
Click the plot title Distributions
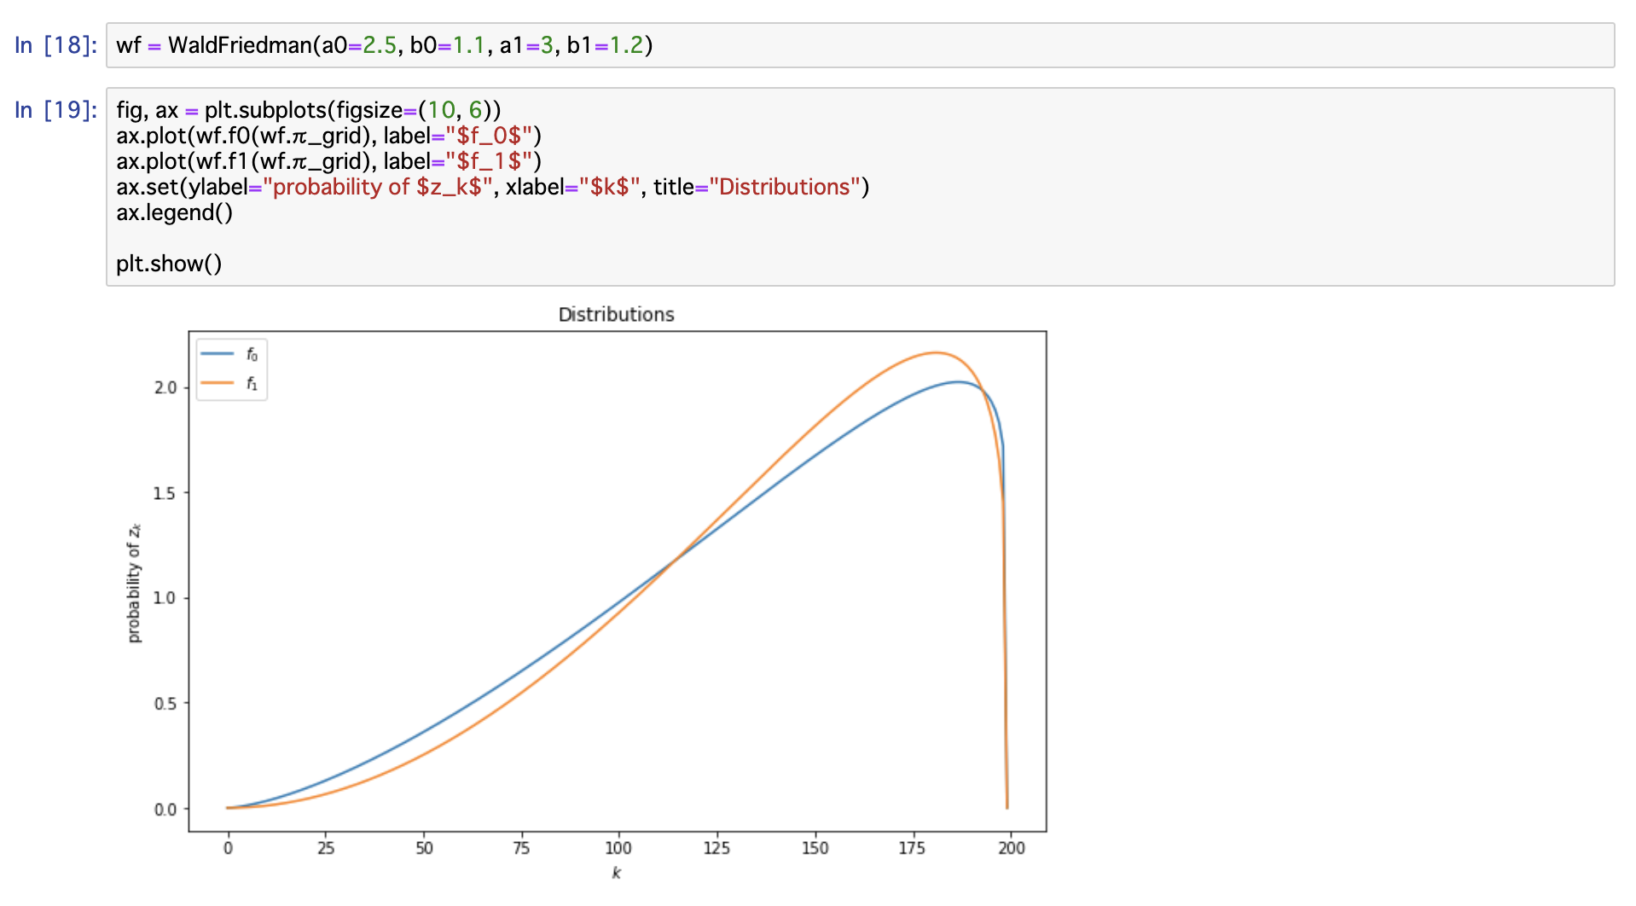615,314
